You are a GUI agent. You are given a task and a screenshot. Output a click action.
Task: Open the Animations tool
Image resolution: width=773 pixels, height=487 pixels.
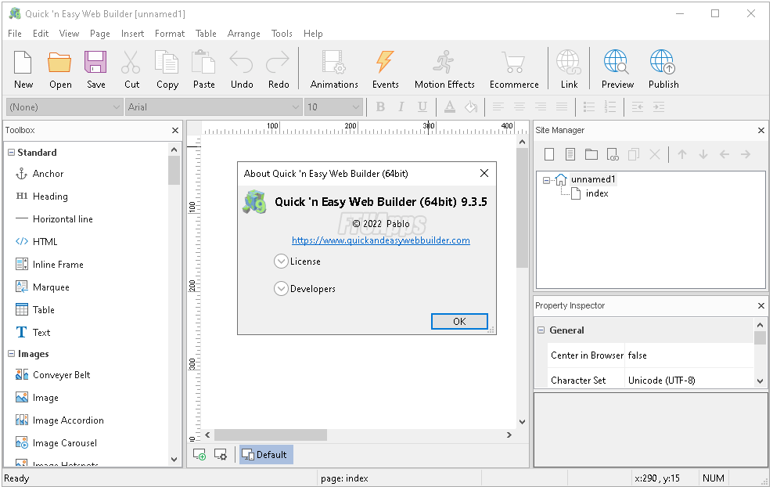334,69
